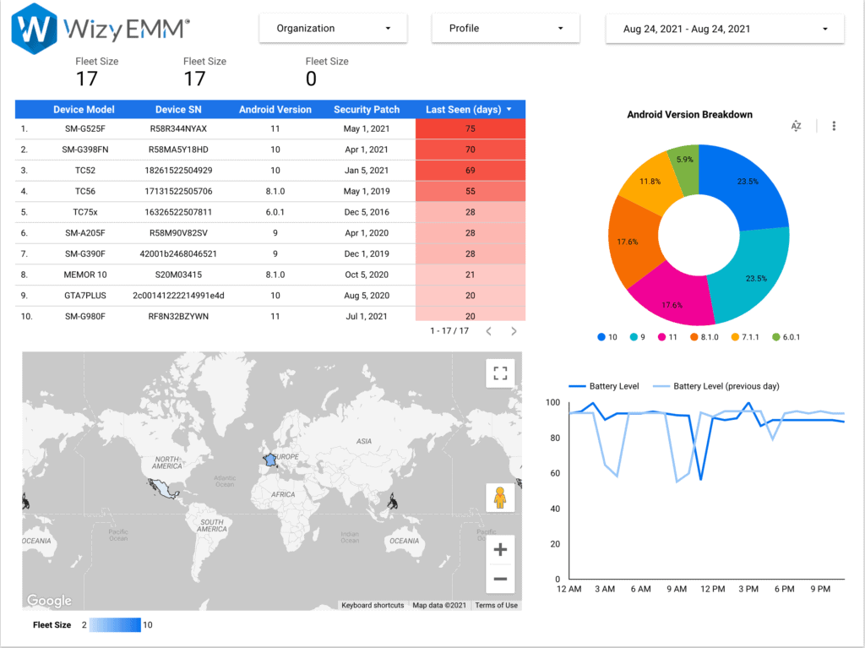The width and height of the screenshot is (865, 648).
Task: Open Street View pegman on map
Action: (x=500, y=498)
